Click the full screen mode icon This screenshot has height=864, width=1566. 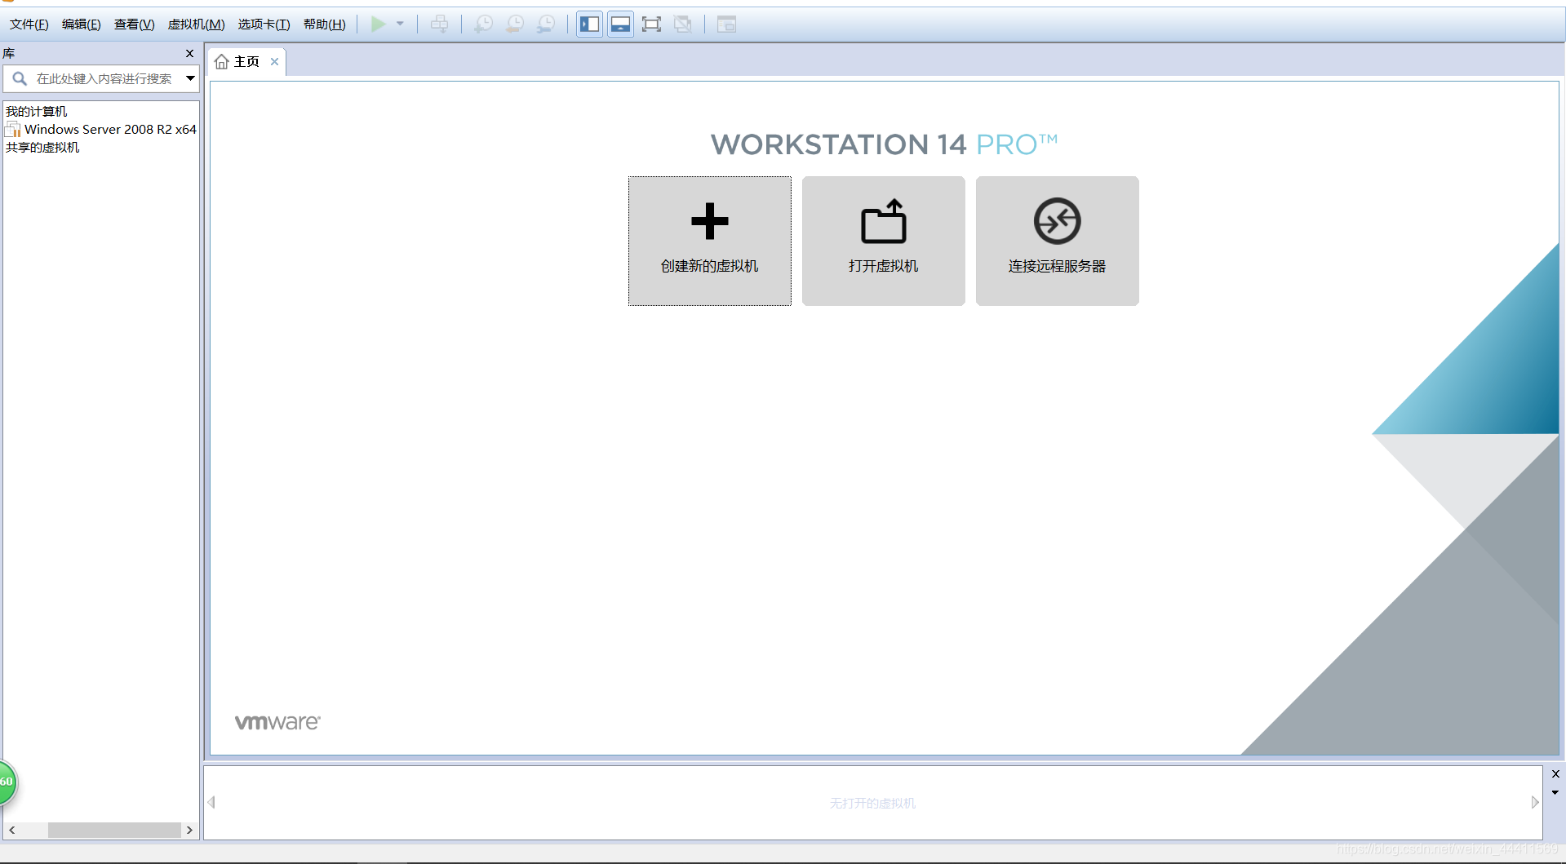click(x=651, y=24)
